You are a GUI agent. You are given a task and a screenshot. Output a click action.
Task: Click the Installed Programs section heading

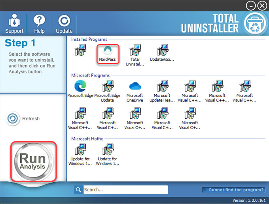89,39
